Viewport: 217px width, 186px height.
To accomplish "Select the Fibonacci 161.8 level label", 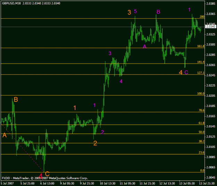I will point(201,46).
